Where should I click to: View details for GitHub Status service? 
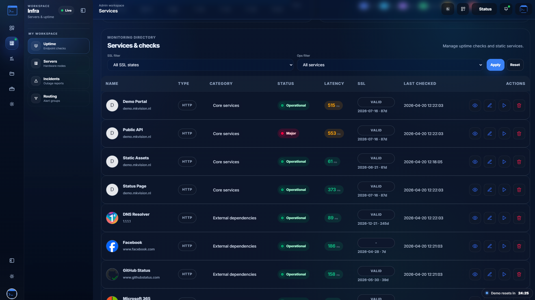(475, 274)
